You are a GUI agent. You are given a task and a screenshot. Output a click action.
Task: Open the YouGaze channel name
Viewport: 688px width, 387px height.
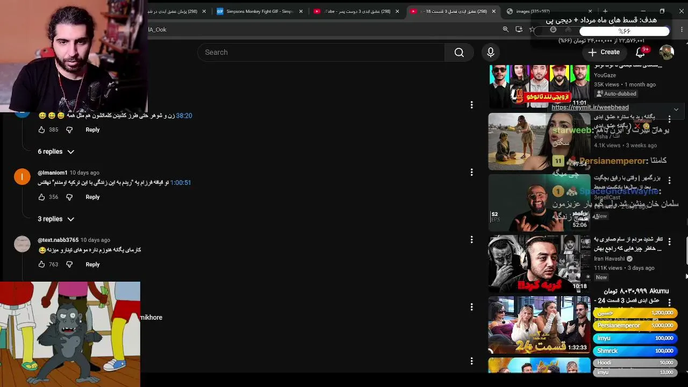click(605, 75)
